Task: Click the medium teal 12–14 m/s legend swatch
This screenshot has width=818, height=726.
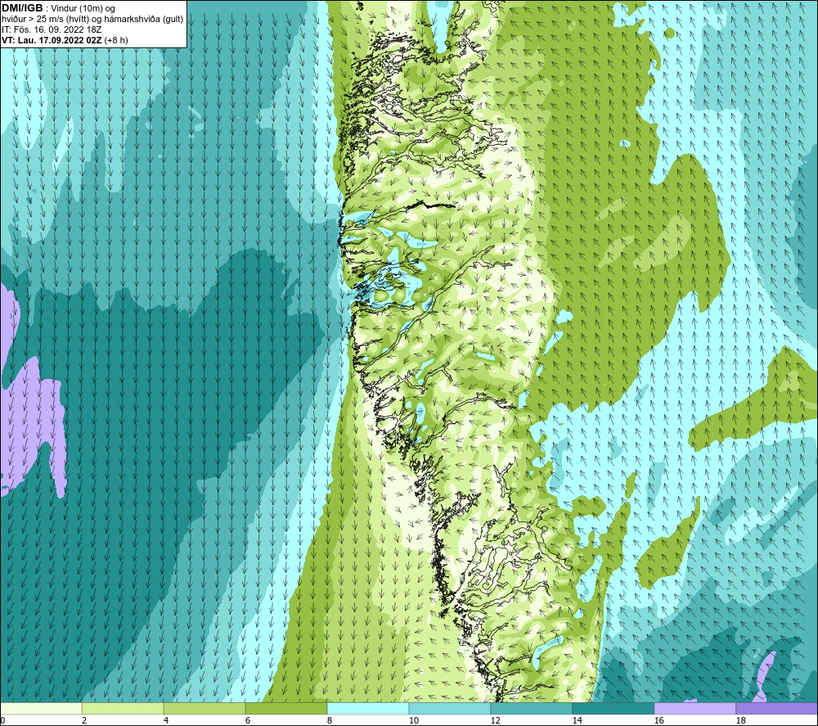Action: click(532, 708)
